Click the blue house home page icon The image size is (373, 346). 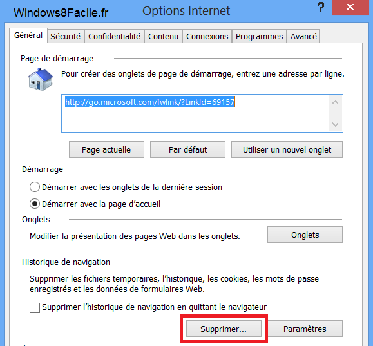pos(41,79)
